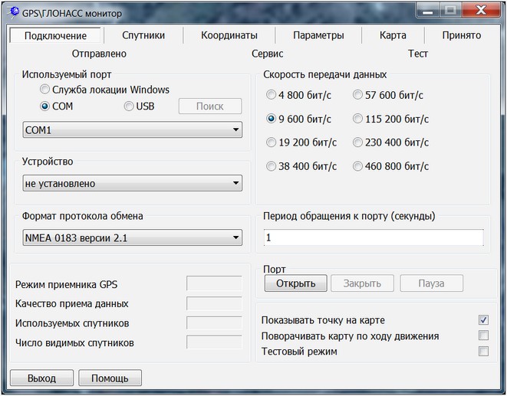The image size is (507, 396).
Task: Click the Открыть port button
Action: coord(295,283)
